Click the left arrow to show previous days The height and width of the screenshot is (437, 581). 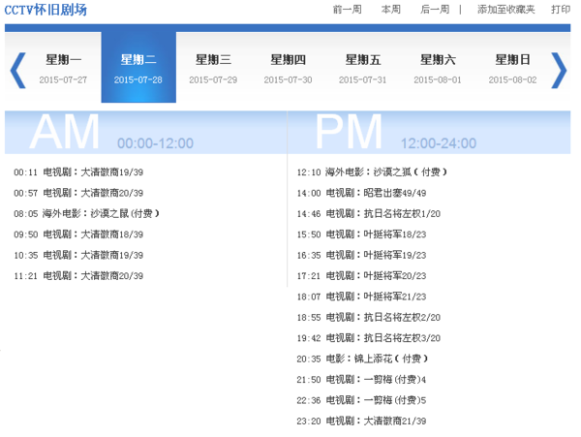[x=17, y=70]
